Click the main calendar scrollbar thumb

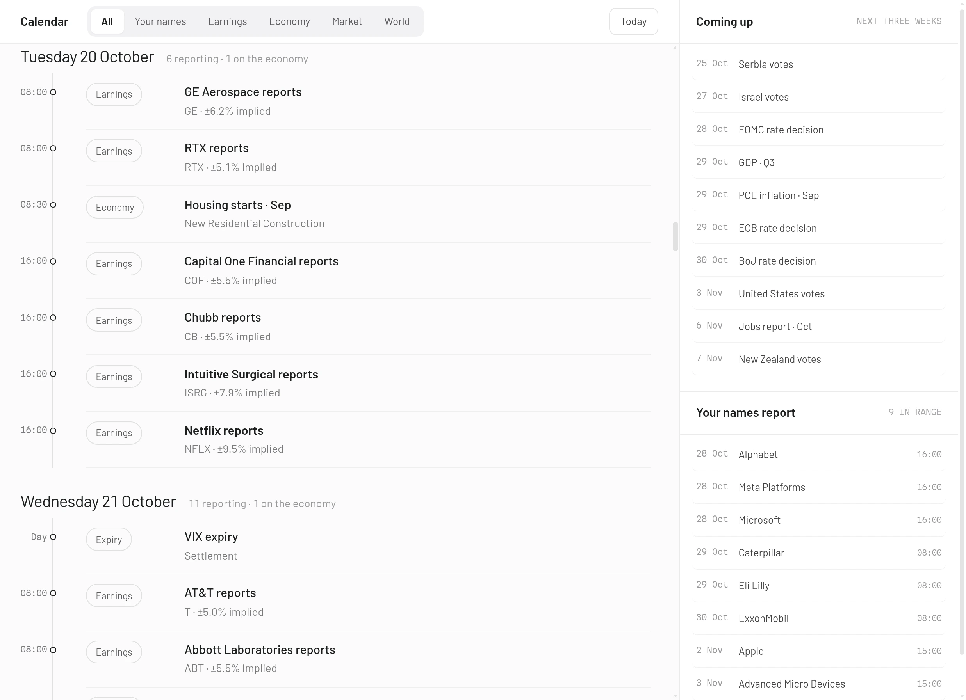click(675, 236)
